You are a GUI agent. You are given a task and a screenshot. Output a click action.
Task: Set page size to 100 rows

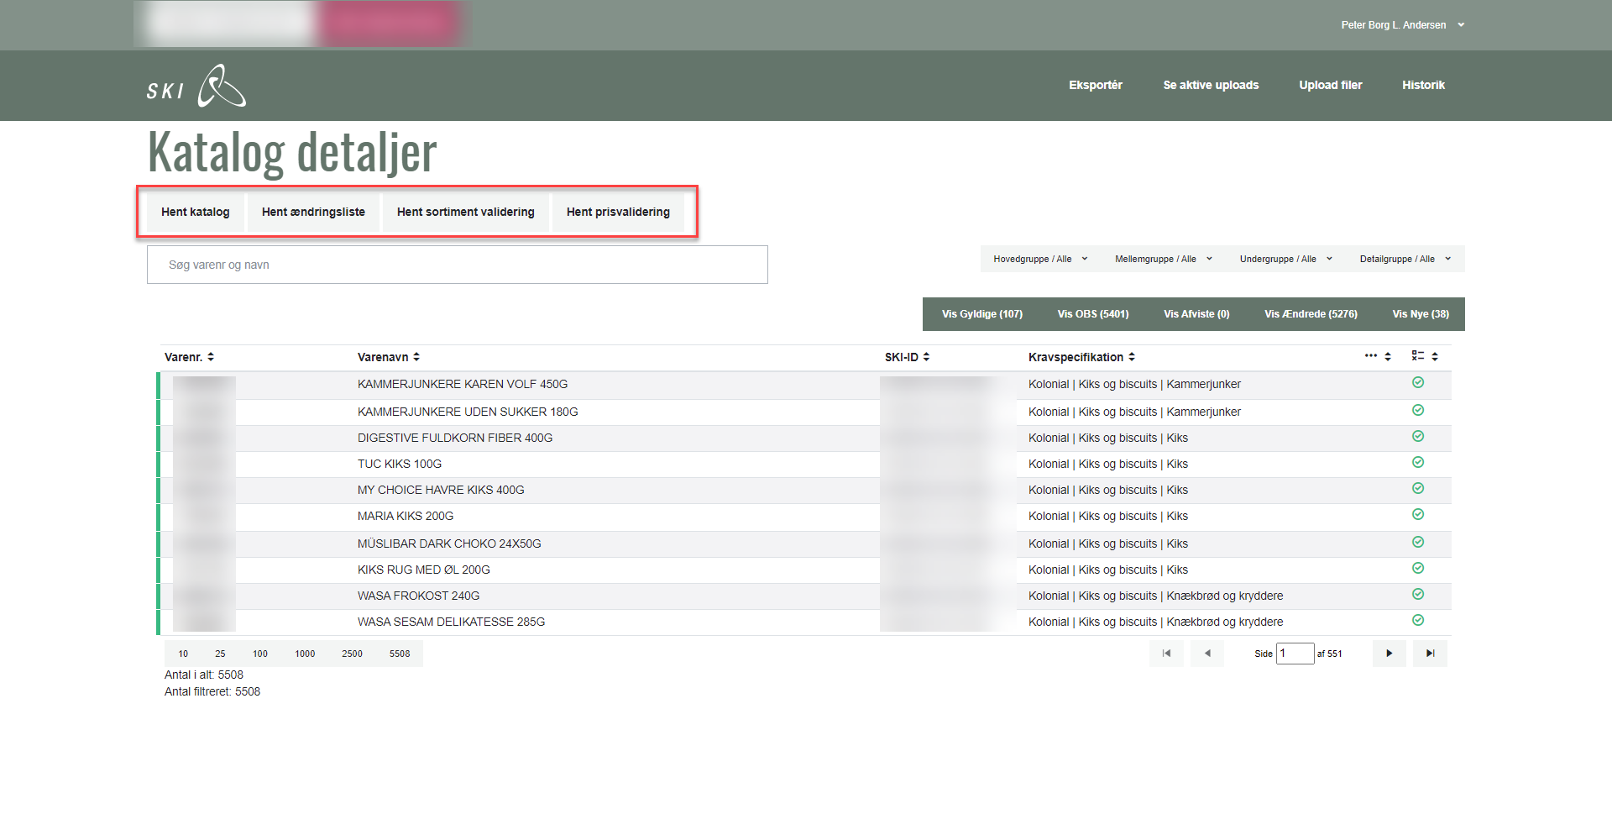coord(260,654)
